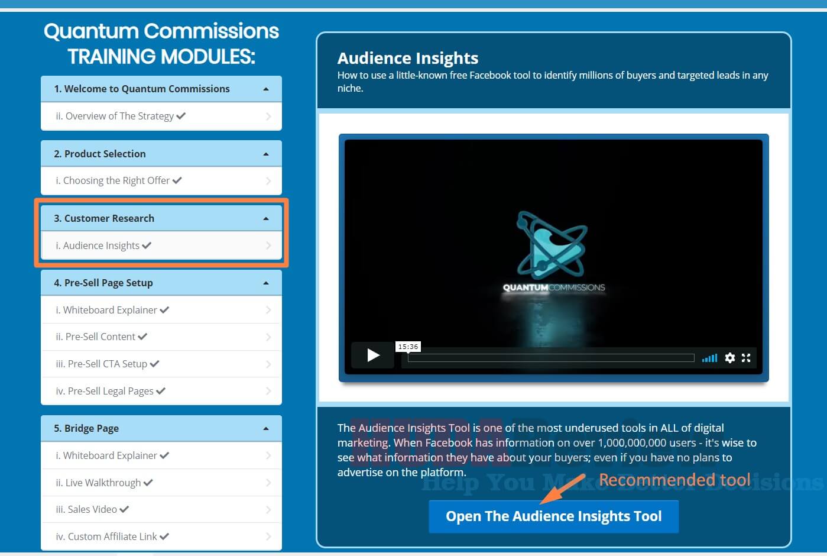
Task: Click chevron beside Live Walkthrough
Action: coord(268,483)
